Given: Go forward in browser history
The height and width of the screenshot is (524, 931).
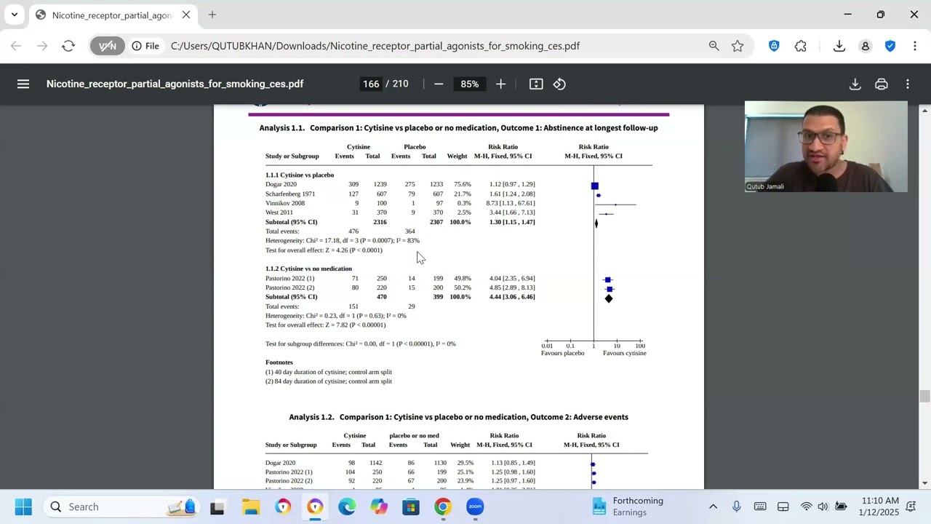Looking at the screenshot, I should (x=42, y=46).
